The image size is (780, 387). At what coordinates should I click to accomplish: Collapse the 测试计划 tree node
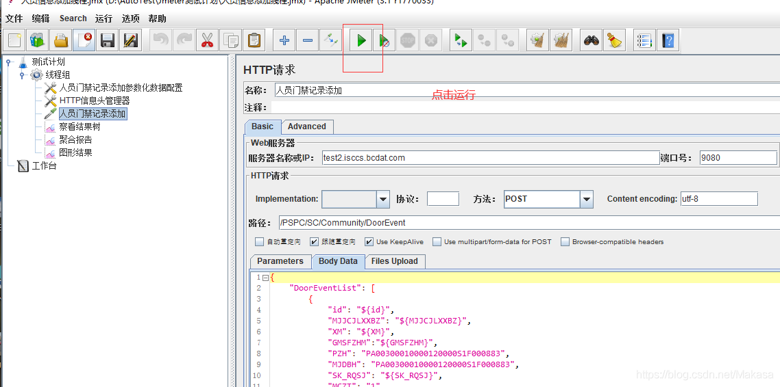8,62
